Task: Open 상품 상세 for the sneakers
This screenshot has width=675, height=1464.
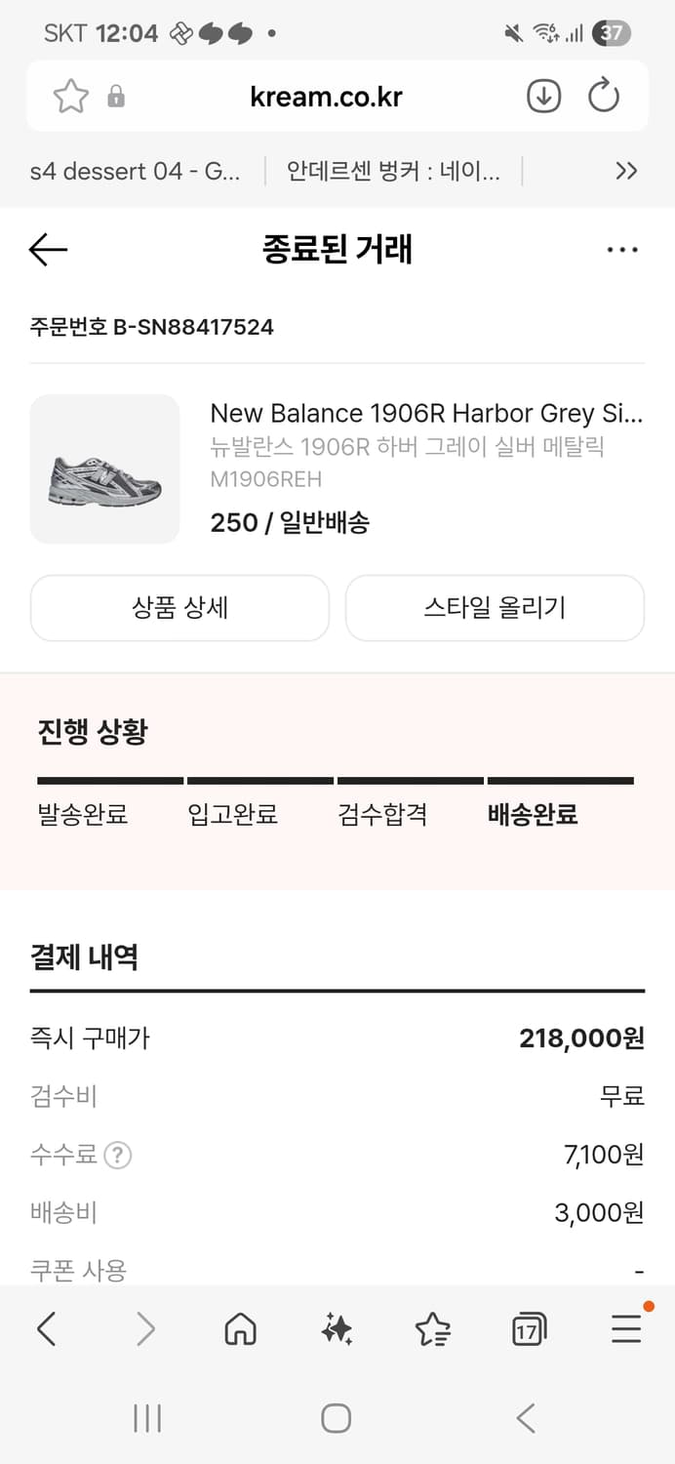Action: pos(179,607)
